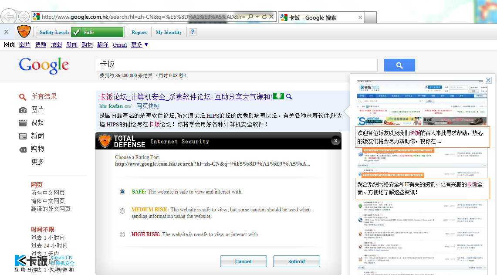Click the Report toolbar button

pyautogui.click(x=139, y=32)
